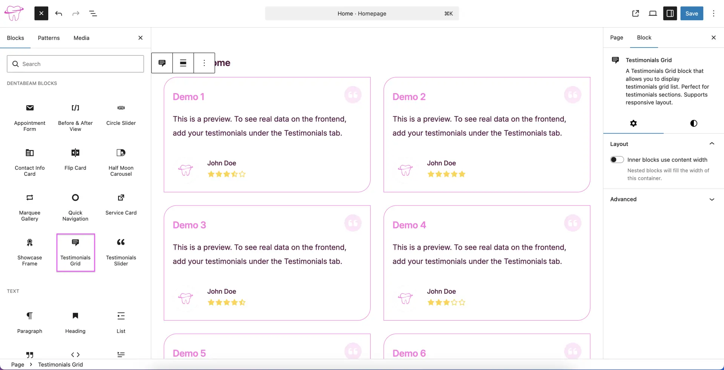Select the Demo 1 testimonial card
The image size is (724, 370).
(267, 135)
